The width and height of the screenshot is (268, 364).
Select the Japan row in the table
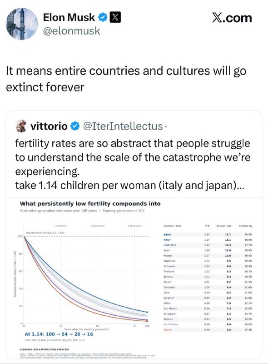click(208, 234)
